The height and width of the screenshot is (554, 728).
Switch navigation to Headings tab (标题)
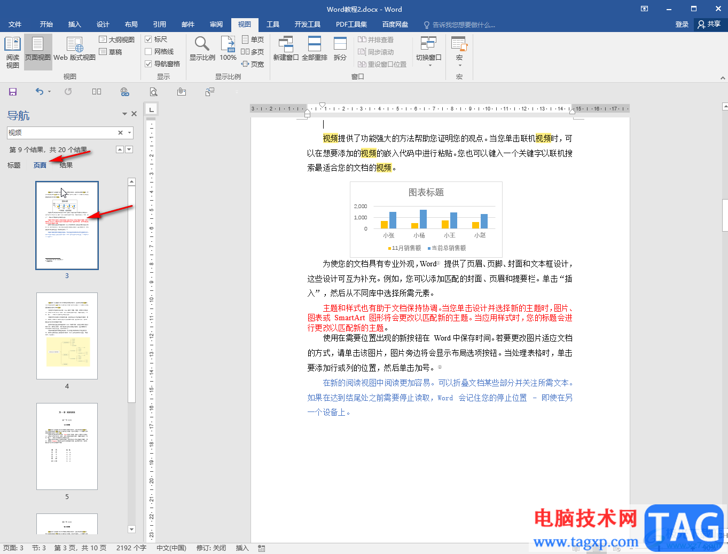coord(14,165)
